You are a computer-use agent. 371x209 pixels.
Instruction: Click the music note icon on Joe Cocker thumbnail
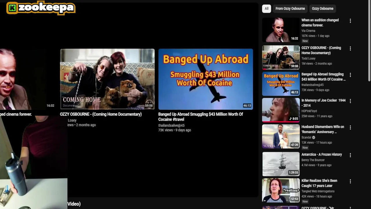(291, 119)
